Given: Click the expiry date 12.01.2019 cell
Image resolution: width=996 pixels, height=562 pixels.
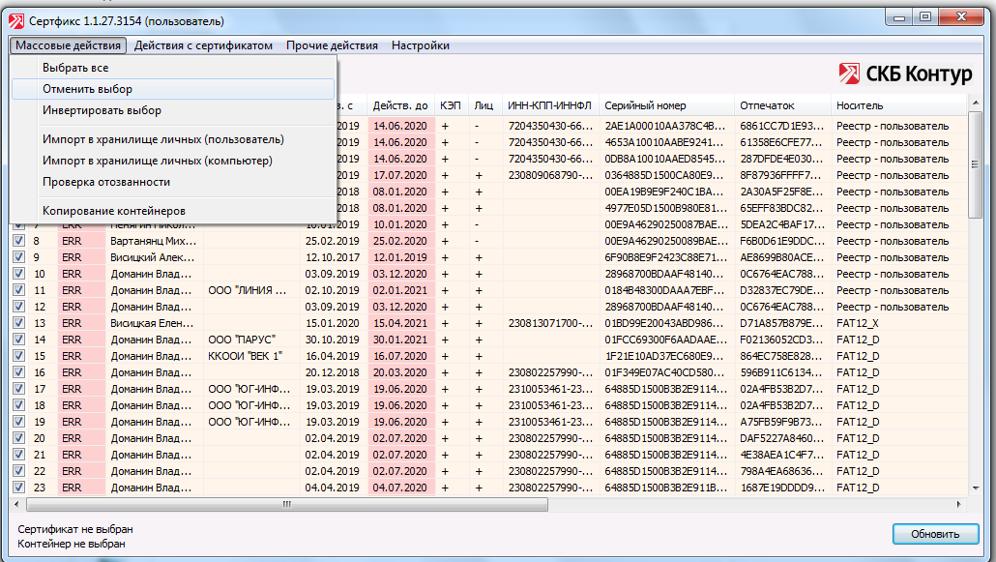Looking at the screenshot, I should [400, 257].
